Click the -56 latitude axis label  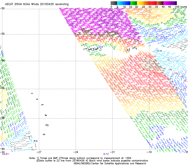point(2,88)
